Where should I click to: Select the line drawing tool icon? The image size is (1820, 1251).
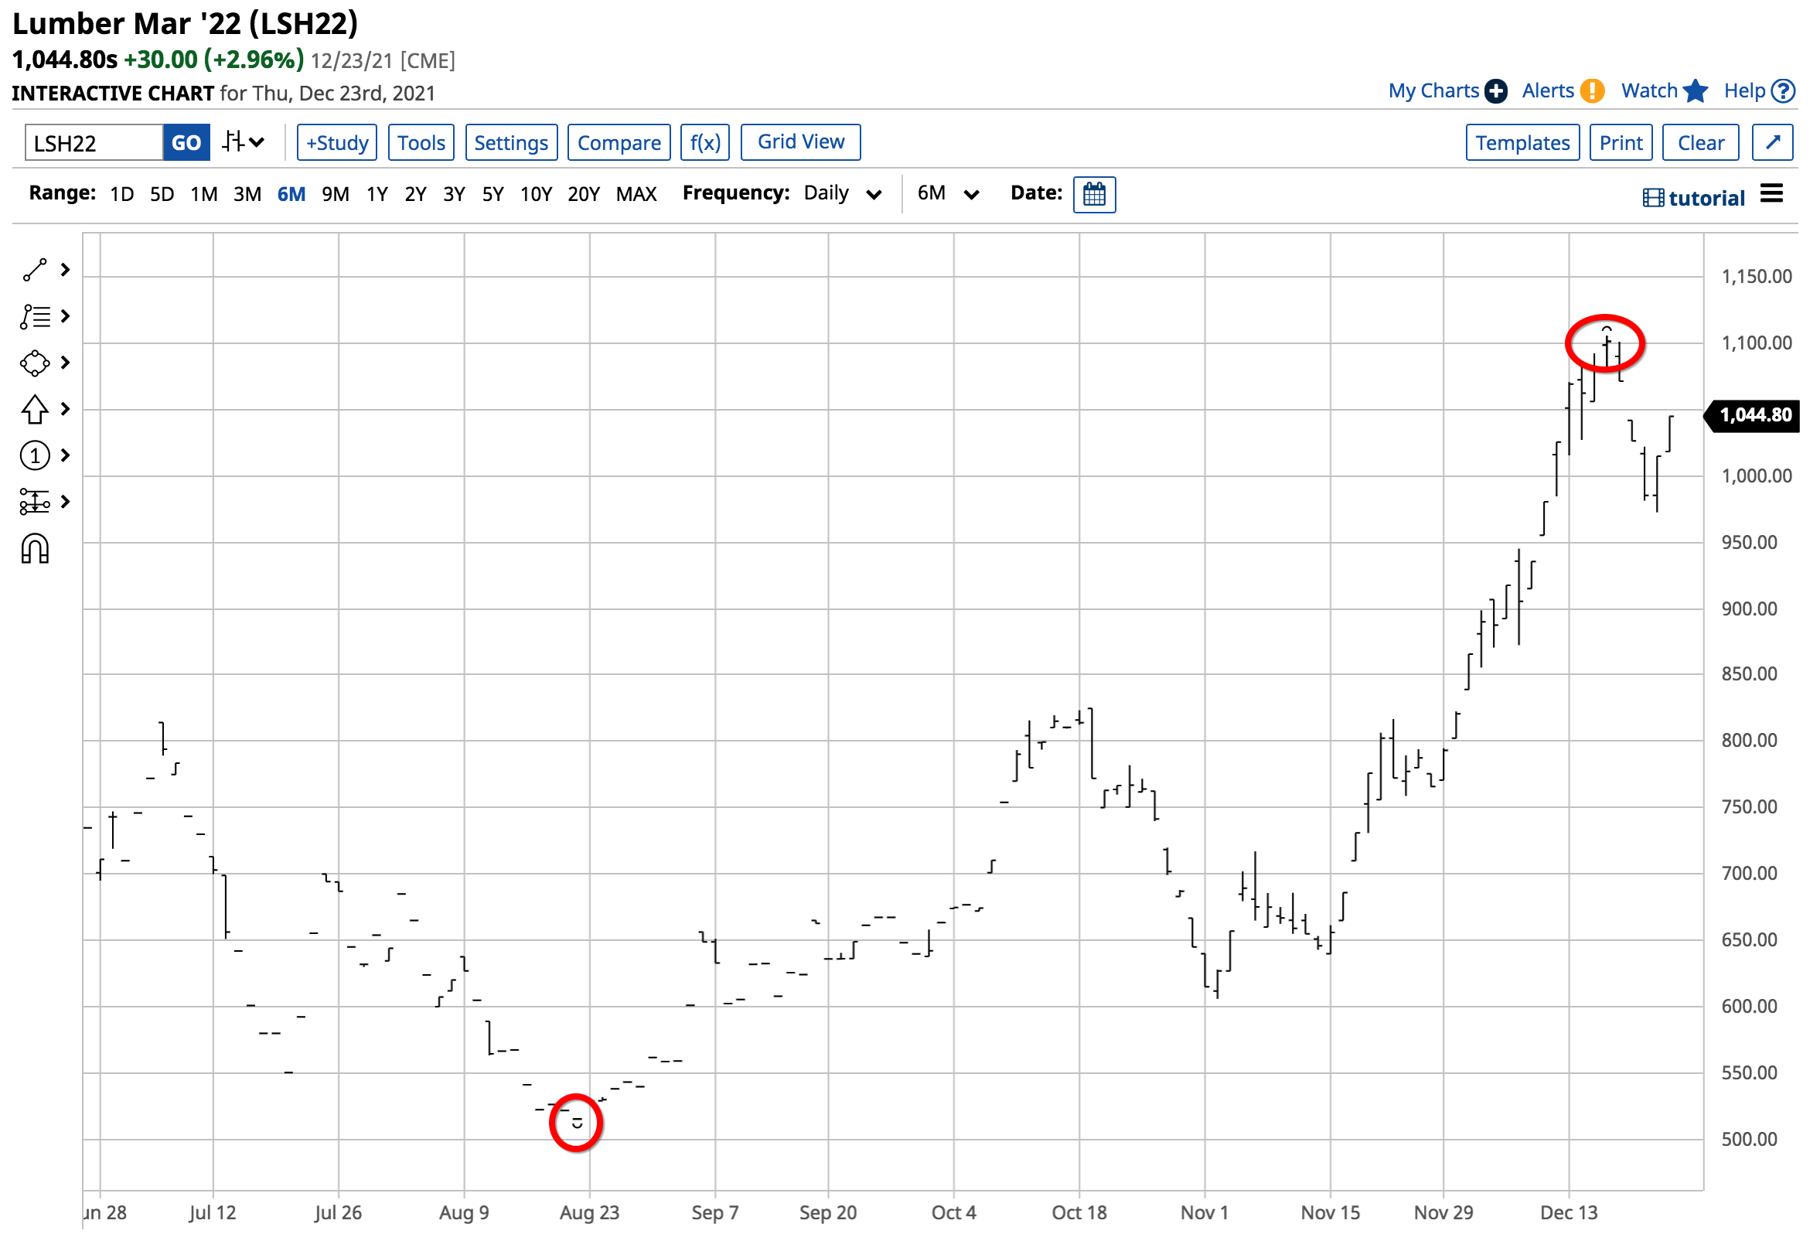35,271
